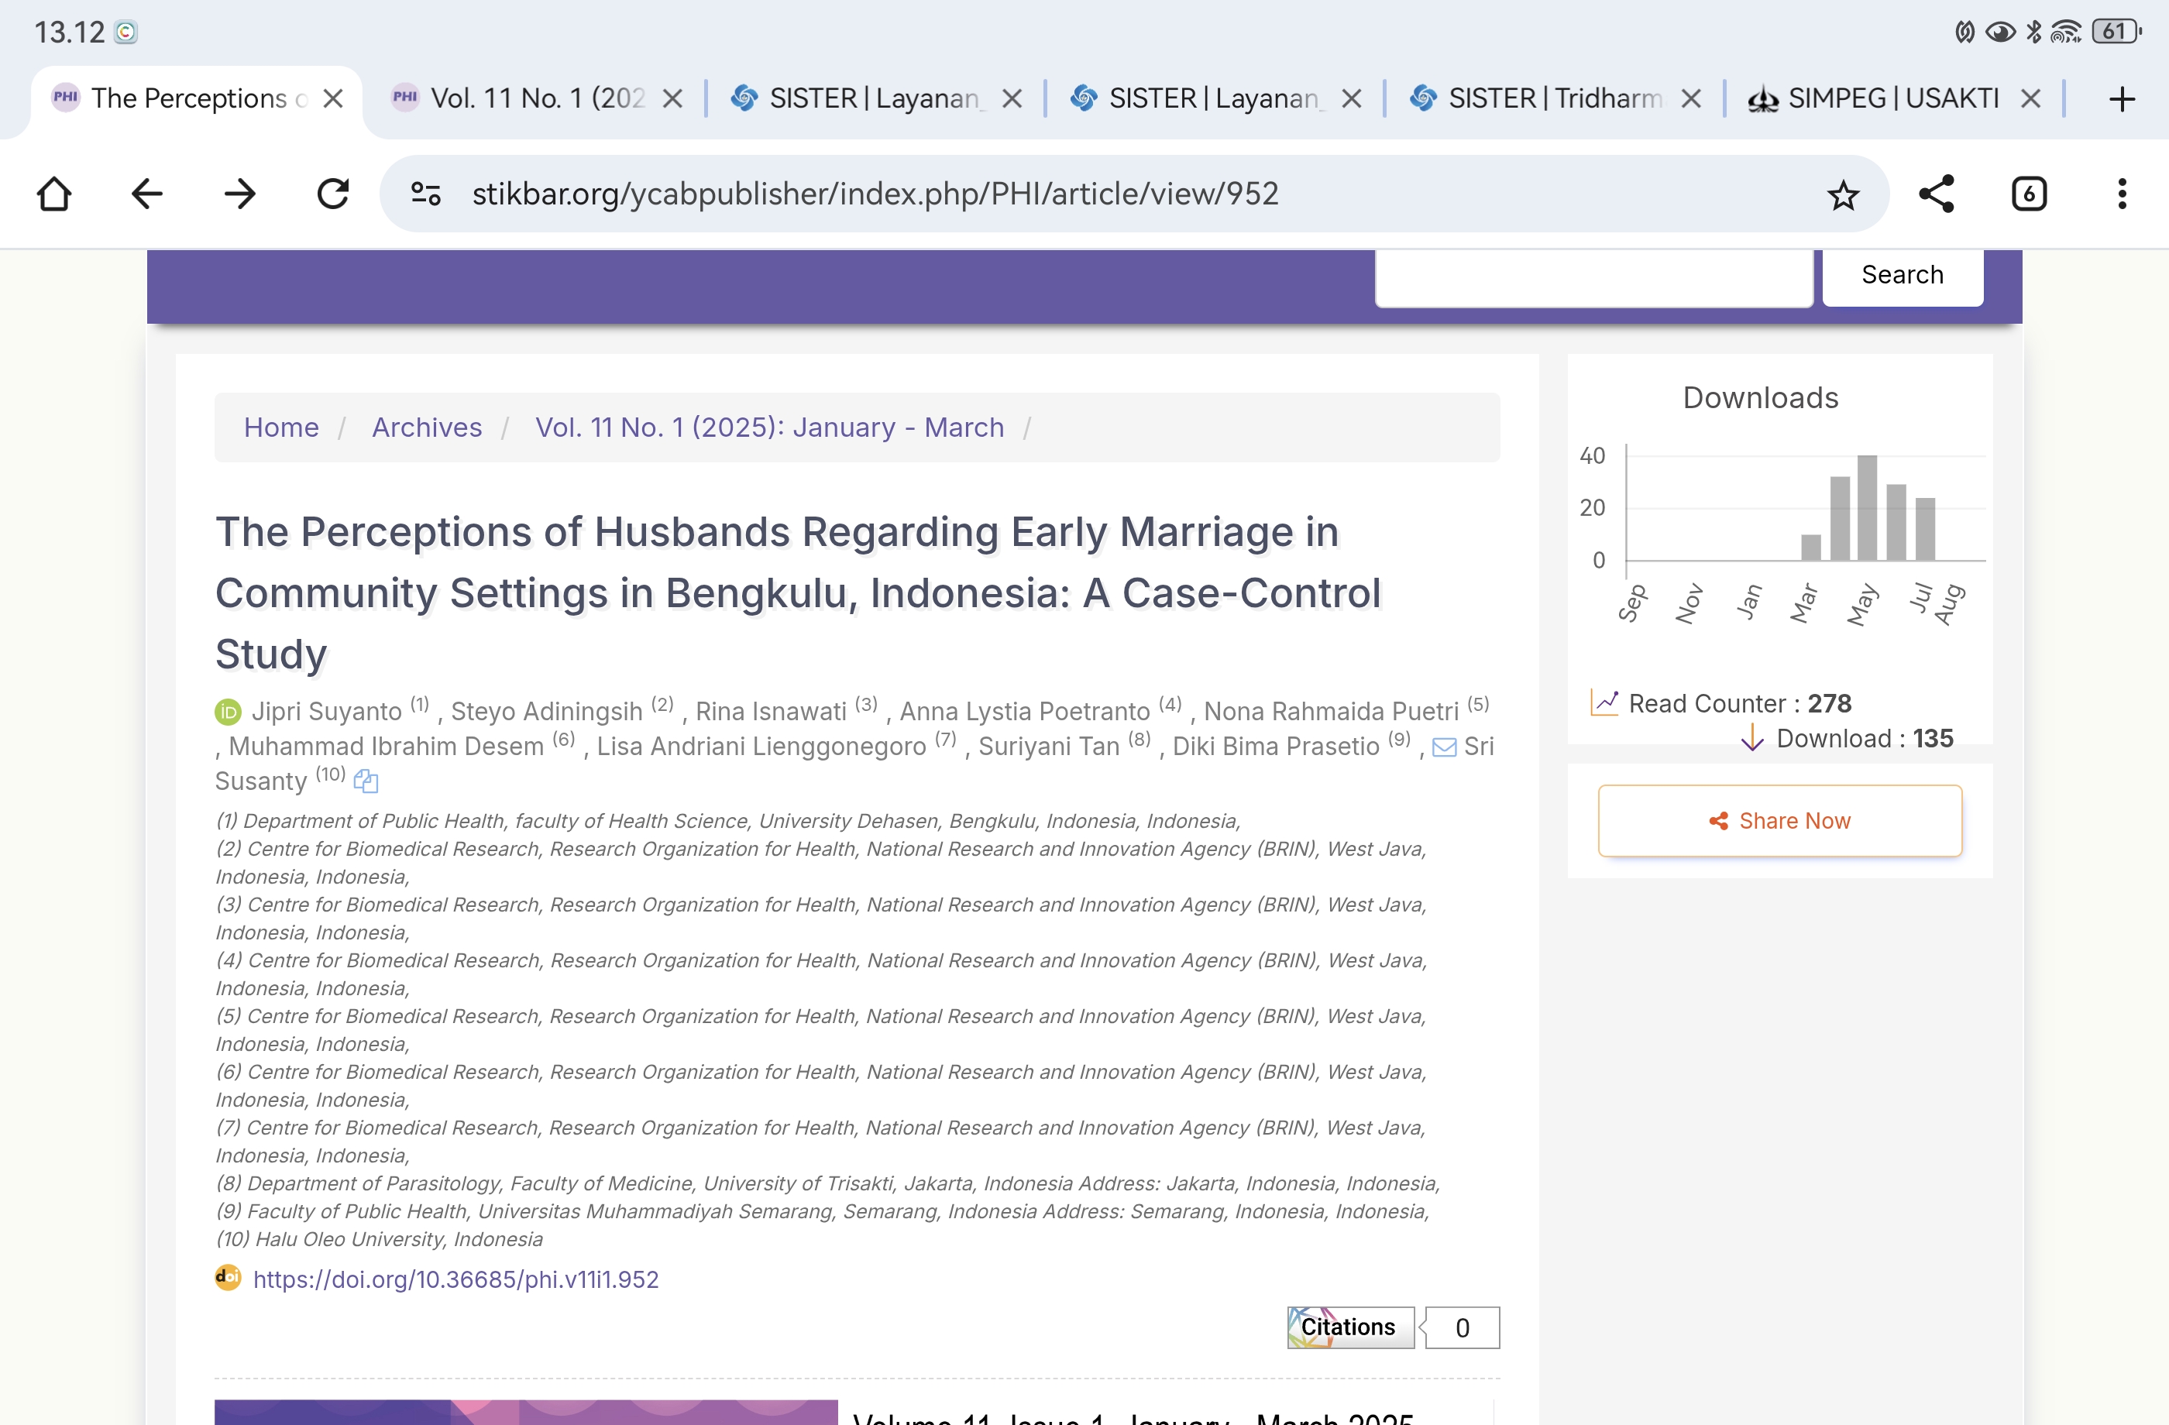Click Read Counter value 278
Screen dimensions: 2169x1425
point(1829,703)
